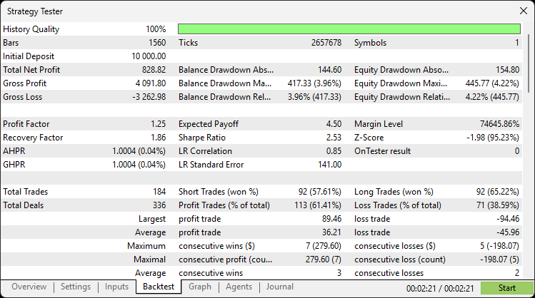Show the Graph tab
Viewport: 535px width, 298px height.
(200, 287)
